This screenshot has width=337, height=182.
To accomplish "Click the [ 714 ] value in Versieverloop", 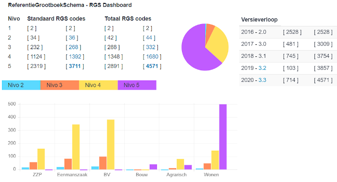I will (291, 80).
